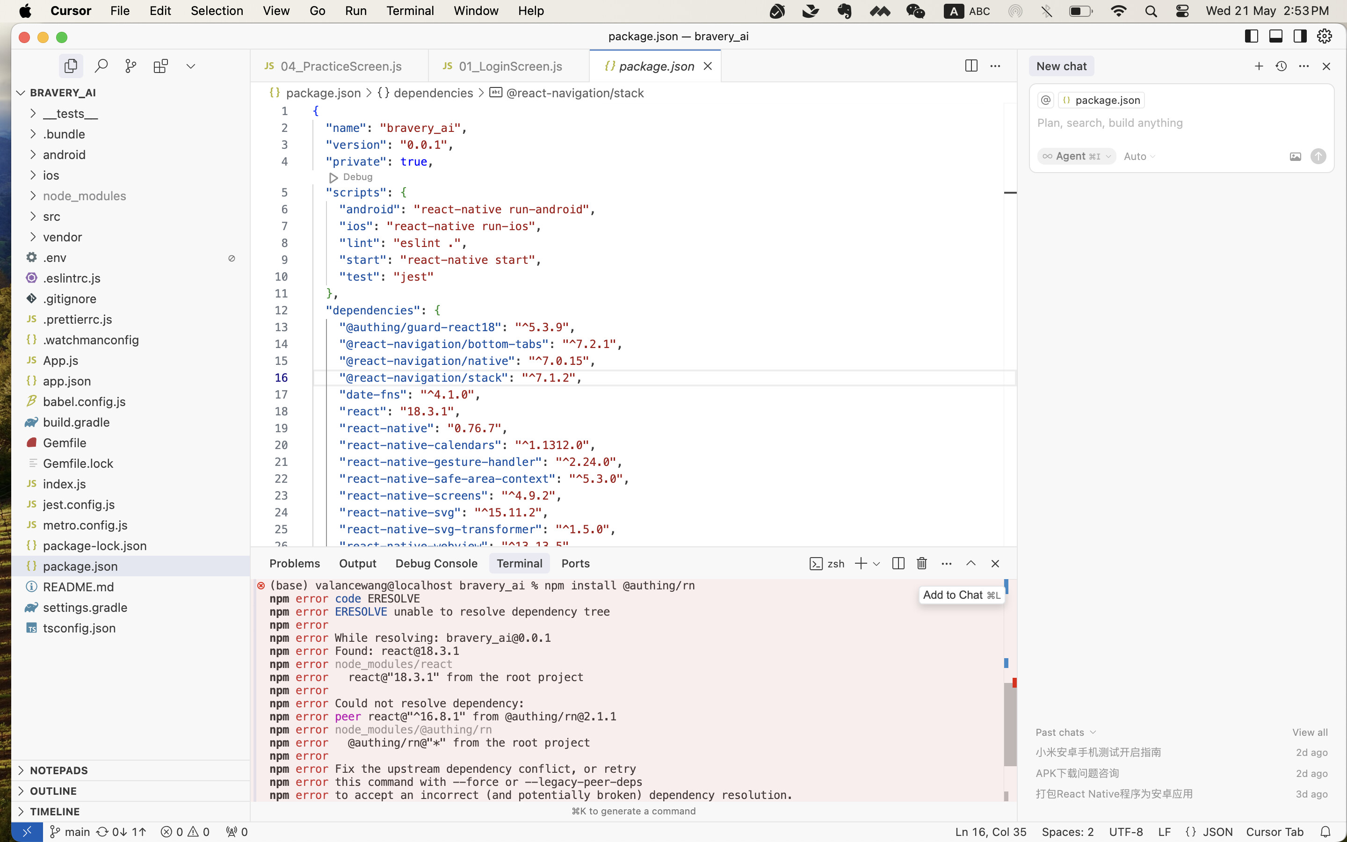Split the terminal panel
Screen dimensions: 1347x842
898,564
